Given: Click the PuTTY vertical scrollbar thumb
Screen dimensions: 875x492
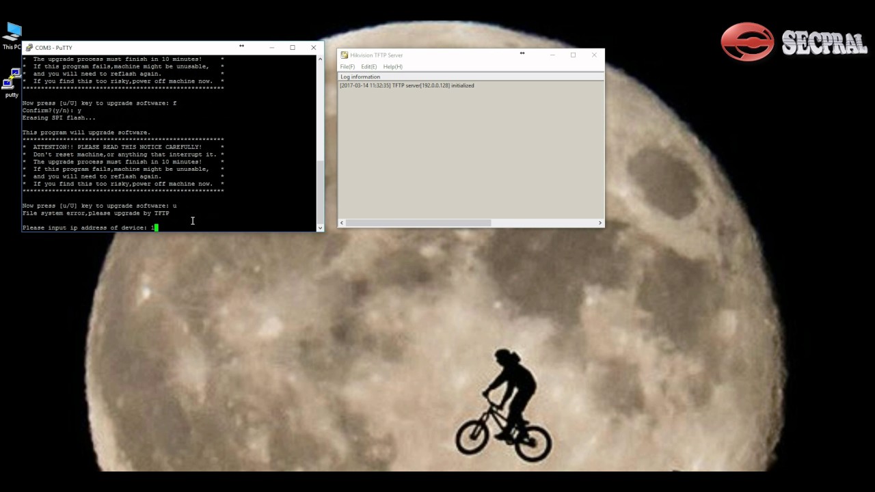Looking at the screenshot, I should (320, 191).
